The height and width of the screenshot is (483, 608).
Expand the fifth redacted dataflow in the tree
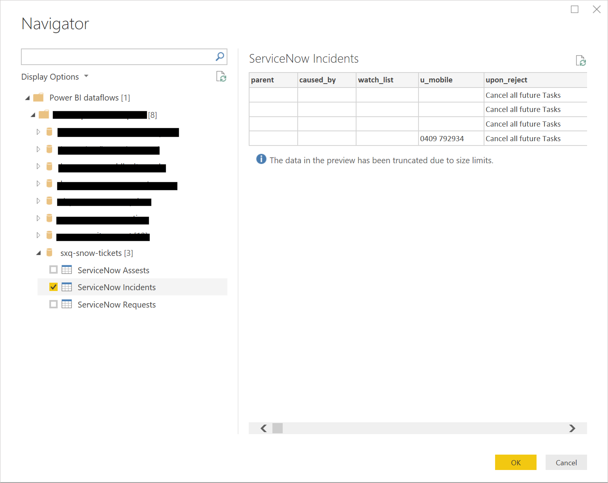coord(38,201)
